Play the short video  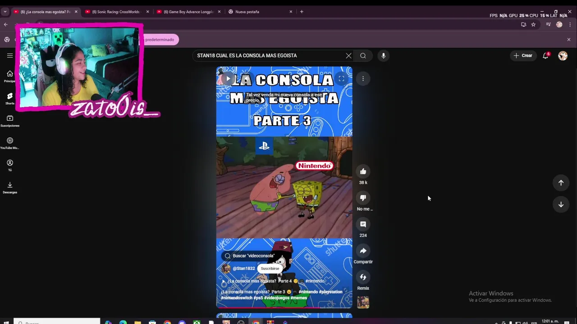(x=228, y=79)
